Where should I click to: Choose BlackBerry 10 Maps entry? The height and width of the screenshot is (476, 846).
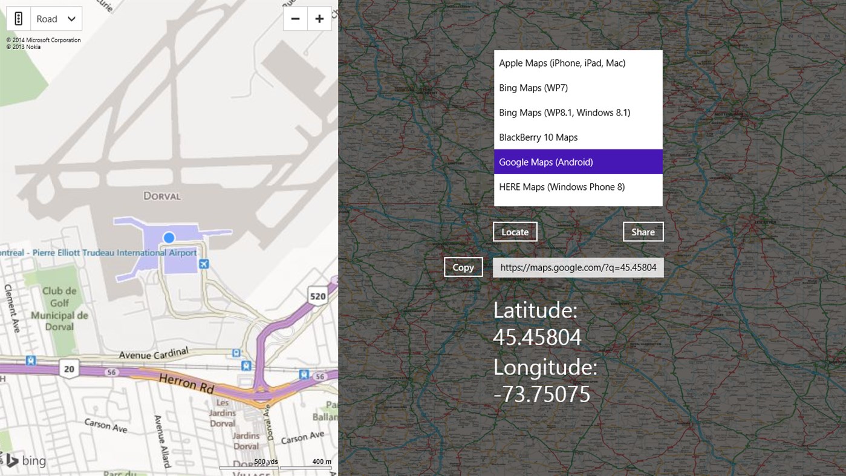click(x=538, y=137)
